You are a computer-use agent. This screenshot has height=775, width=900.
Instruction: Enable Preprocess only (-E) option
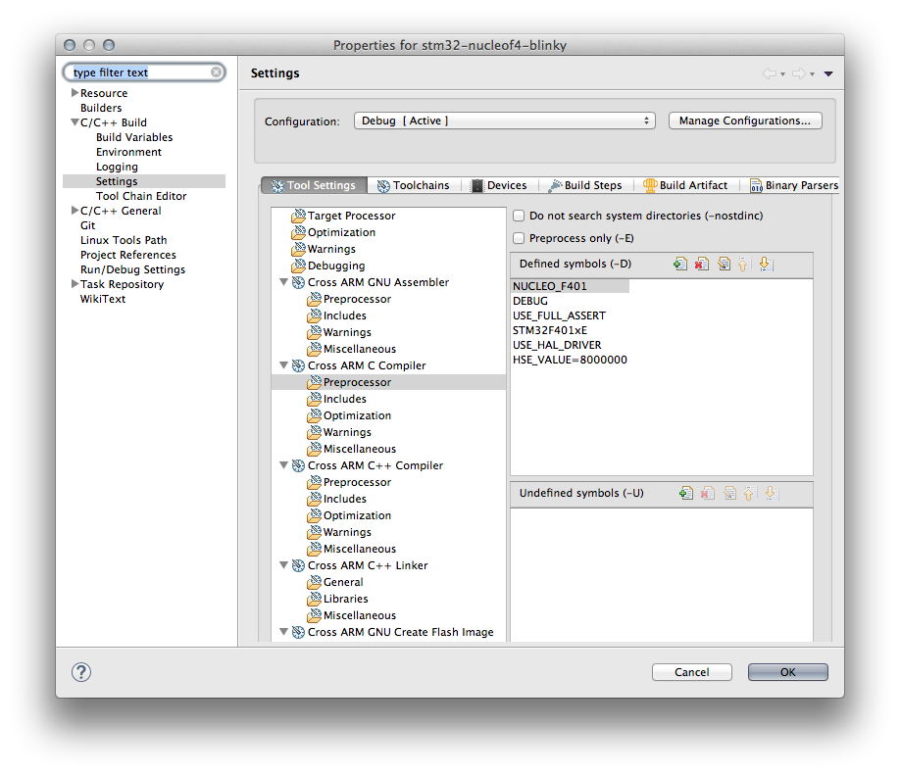(x=519, y=238)
